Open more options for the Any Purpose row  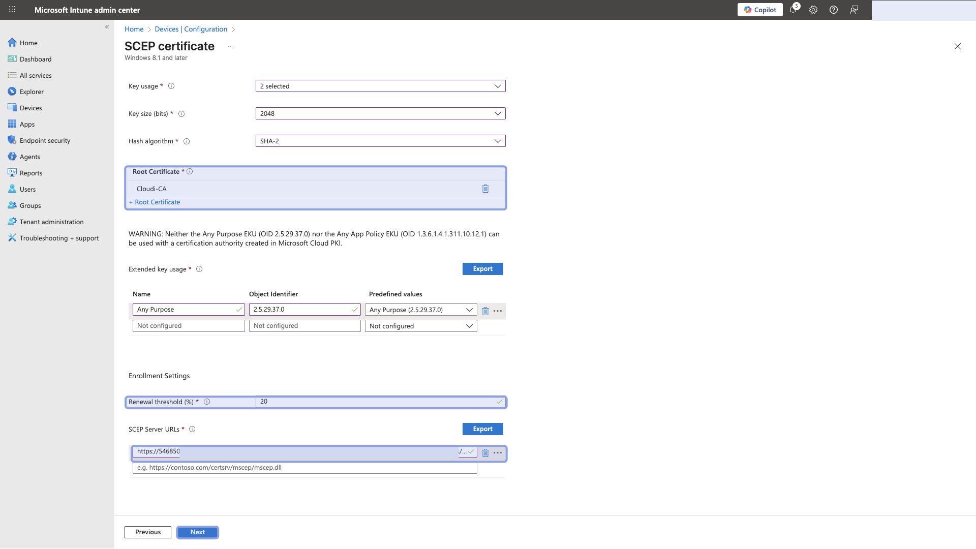click(498, 311)
